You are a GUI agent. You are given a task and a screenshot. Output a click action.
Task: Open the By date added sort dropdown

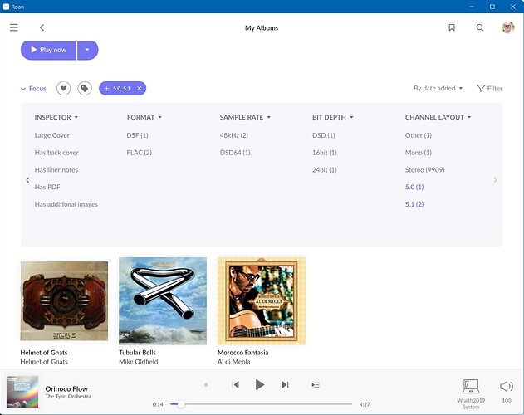(438, 88)
